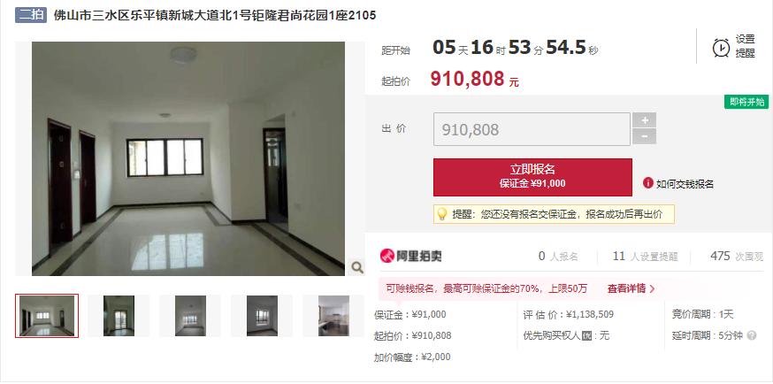Open 如何交钱报名 help link
The height and width of the screenshot is (384, 773).
pyautogui.click(x=685, y=184)
